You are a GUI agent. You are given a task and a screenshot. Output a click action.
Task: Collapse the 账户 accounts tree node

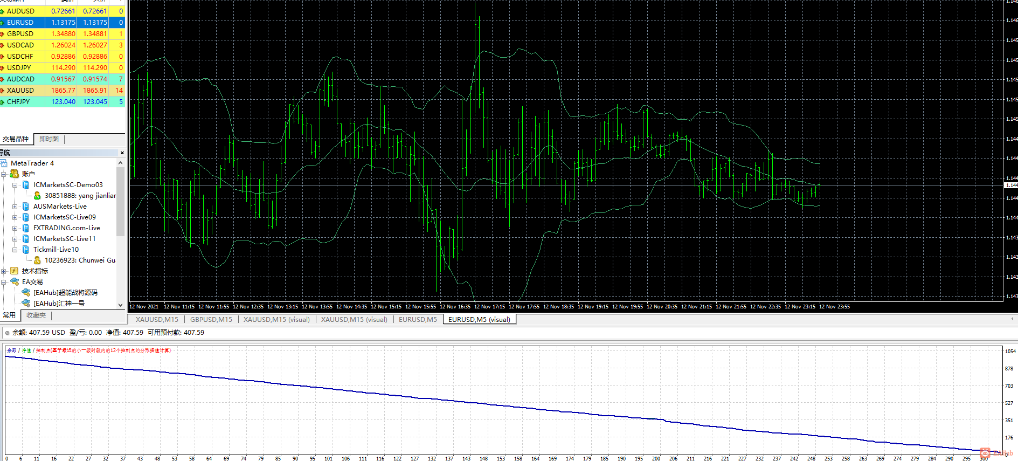pyautogui.click(x=4, y=174)
